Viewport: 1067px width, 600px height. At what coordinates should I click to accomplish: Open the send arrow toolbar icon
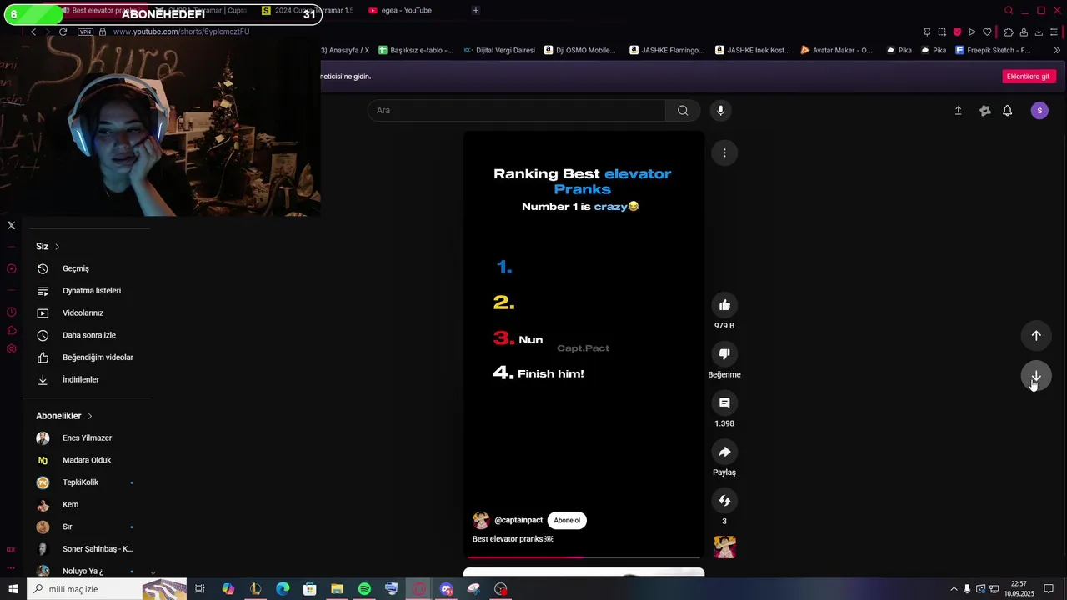tap(972, 32)
